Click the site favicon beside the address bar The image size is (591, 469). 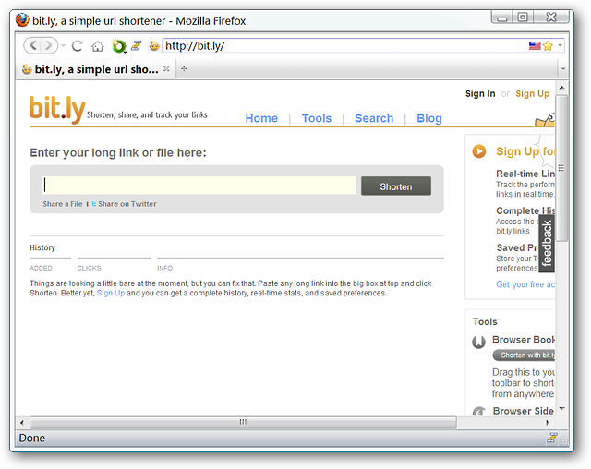coord(154,46)
